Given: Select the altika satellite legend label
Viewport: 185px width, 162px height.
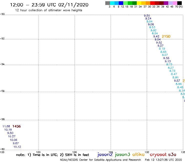Looking at the screenshot, I should 138,155.
